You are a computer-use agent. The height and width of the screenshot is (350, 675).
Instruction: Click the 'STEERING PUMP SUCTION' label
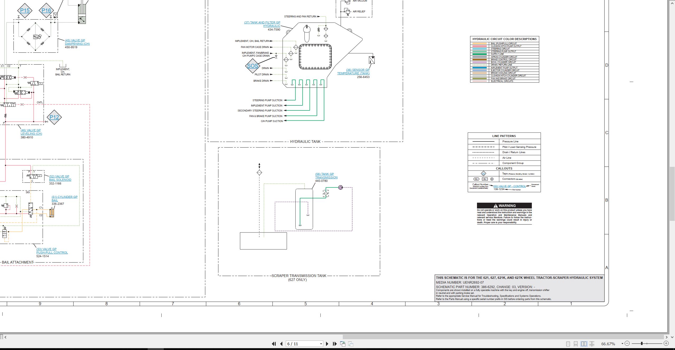(x=267, y=100)
